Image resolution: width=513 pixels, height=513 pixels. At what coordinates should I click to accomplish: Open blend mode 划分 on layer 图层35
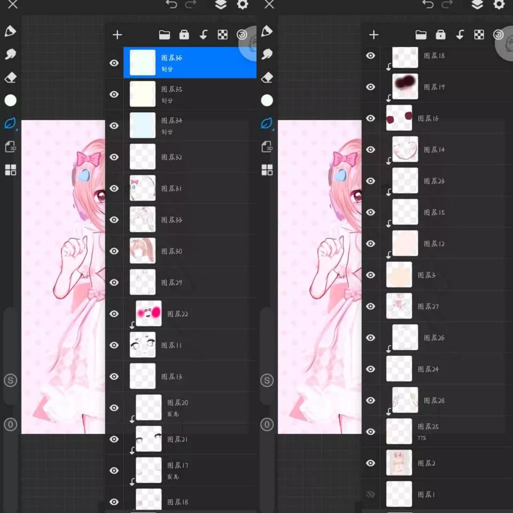pos(167,100)
